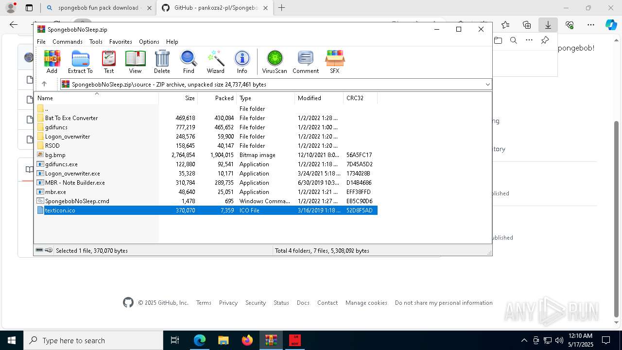Select the MBR - Note Builder.exe file

pos(206,183)
